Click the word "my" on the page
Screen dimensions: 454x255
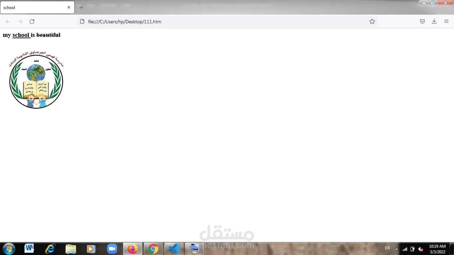pos(7,35)
